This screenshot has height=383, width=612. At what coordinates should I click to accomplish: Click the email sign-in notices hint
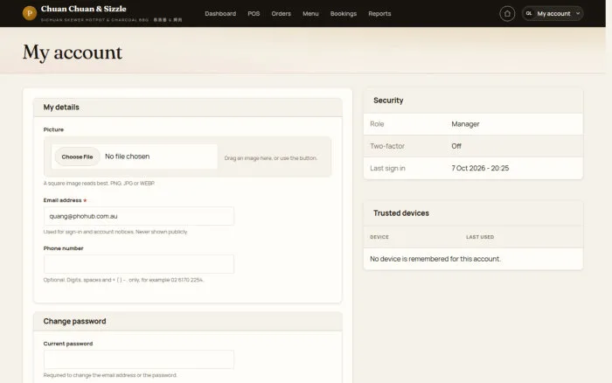point(115,232)
